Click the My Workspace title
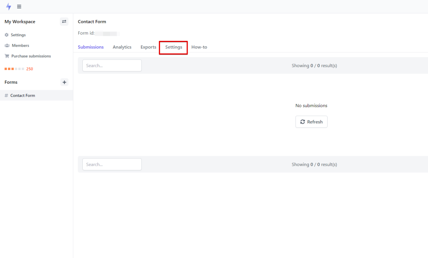This screenshot has height=258, width=428. 20,22
